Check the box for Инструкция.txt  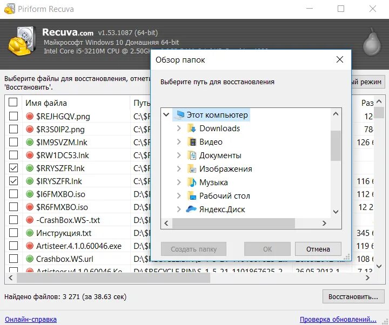tap(14, 233)
